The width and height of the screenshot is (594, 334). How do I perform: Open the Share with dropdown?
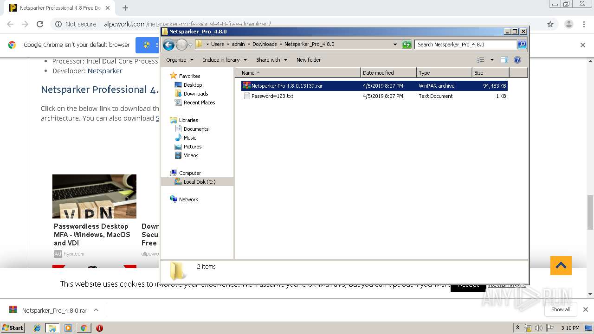271,60
